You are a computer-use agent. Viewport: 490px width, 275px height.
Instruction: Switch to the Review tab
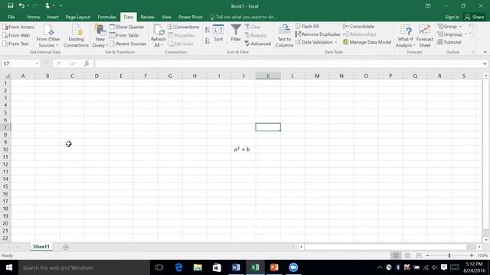[147, 17]
